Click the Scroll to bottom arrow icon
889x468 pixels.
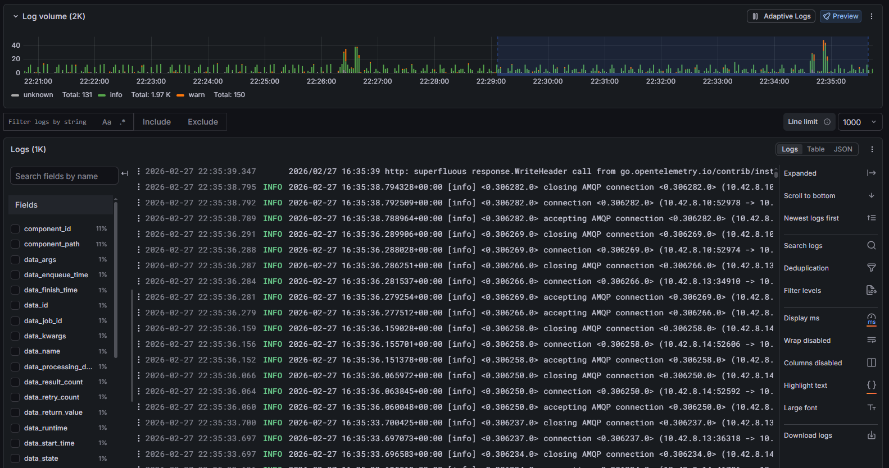tap(871, 195)
